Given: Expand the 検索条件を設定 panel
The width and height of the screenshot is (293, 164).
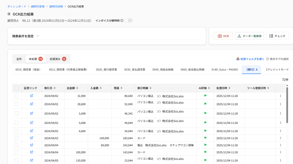Looking at the screenshot, I should tap(38, 36).
